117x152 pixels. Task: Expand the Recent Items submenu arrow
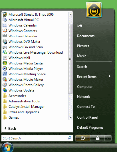(x=110, y=76)
